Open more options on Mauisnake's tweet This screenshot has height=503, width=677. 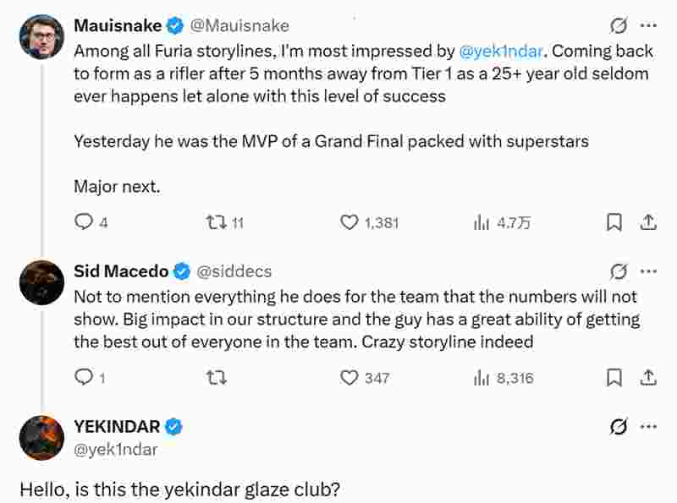[x=649, y=25]
